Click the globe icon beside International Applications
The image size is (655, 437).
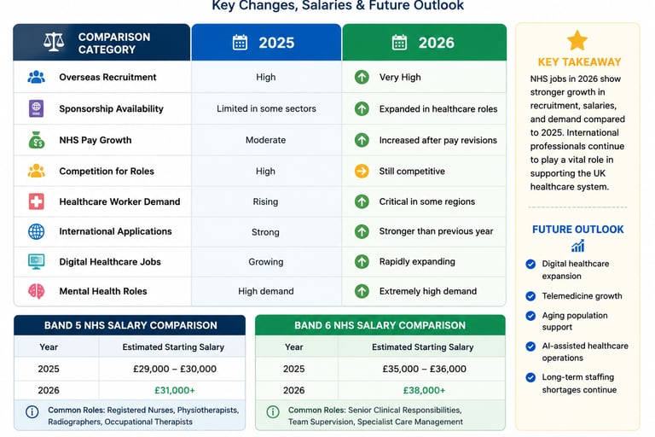click(x=37, y=231)
